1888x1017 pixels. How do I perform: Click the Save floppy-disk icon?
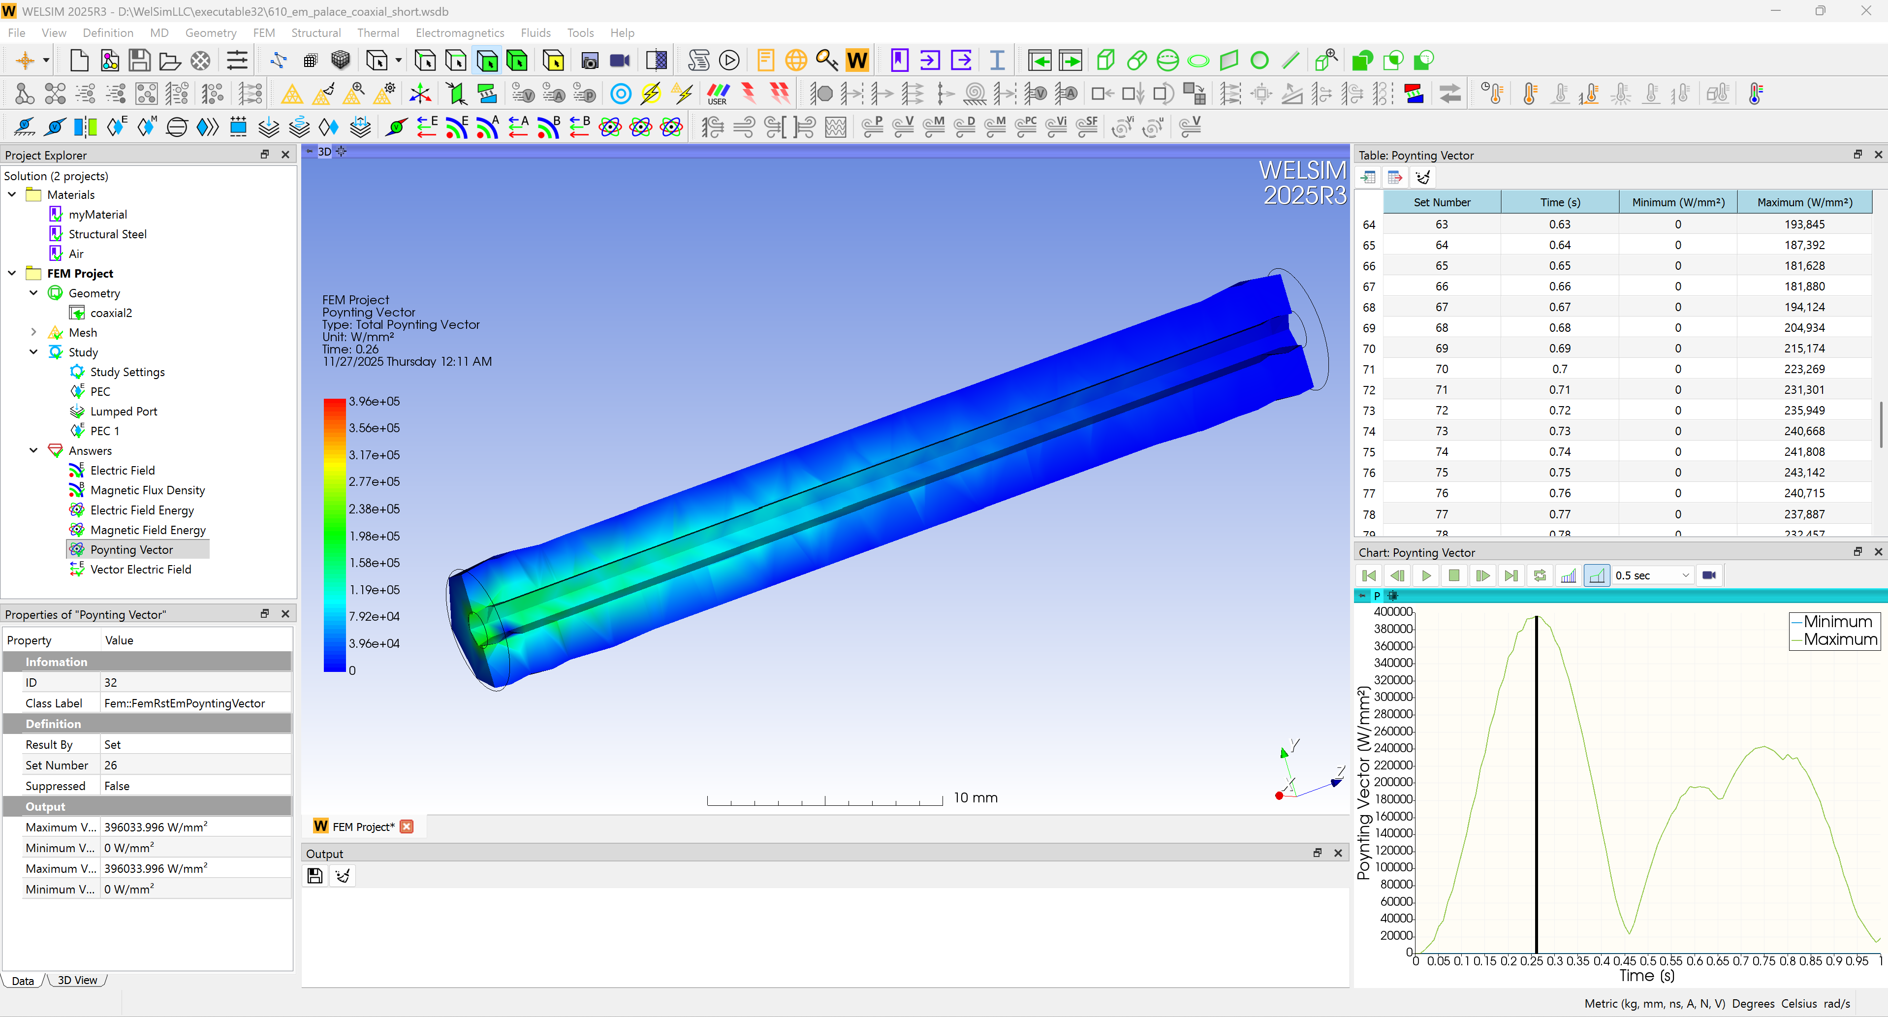point(139,60)
